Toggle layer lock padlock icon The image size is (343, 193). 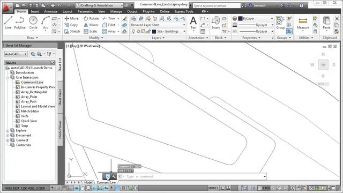coord(148,32)
